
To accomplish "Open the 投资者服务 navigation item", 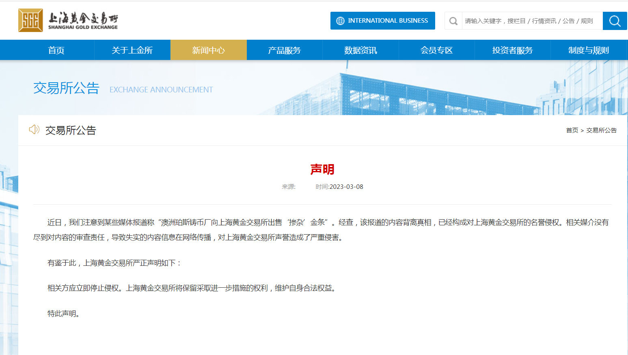I will pyautogui.click(x=512, y=50).
